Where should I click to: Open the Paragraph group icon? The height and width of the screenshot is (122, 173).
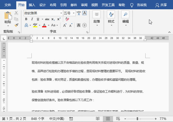[x=96, y=14]
